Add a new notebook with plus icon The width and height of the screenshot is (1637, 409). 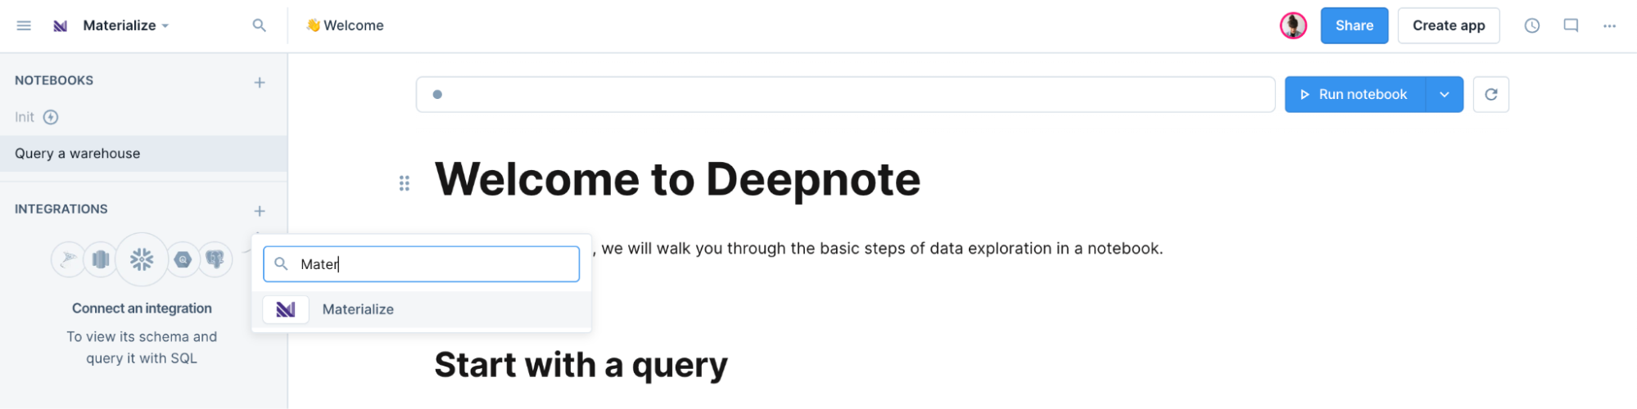pos(260,82)
